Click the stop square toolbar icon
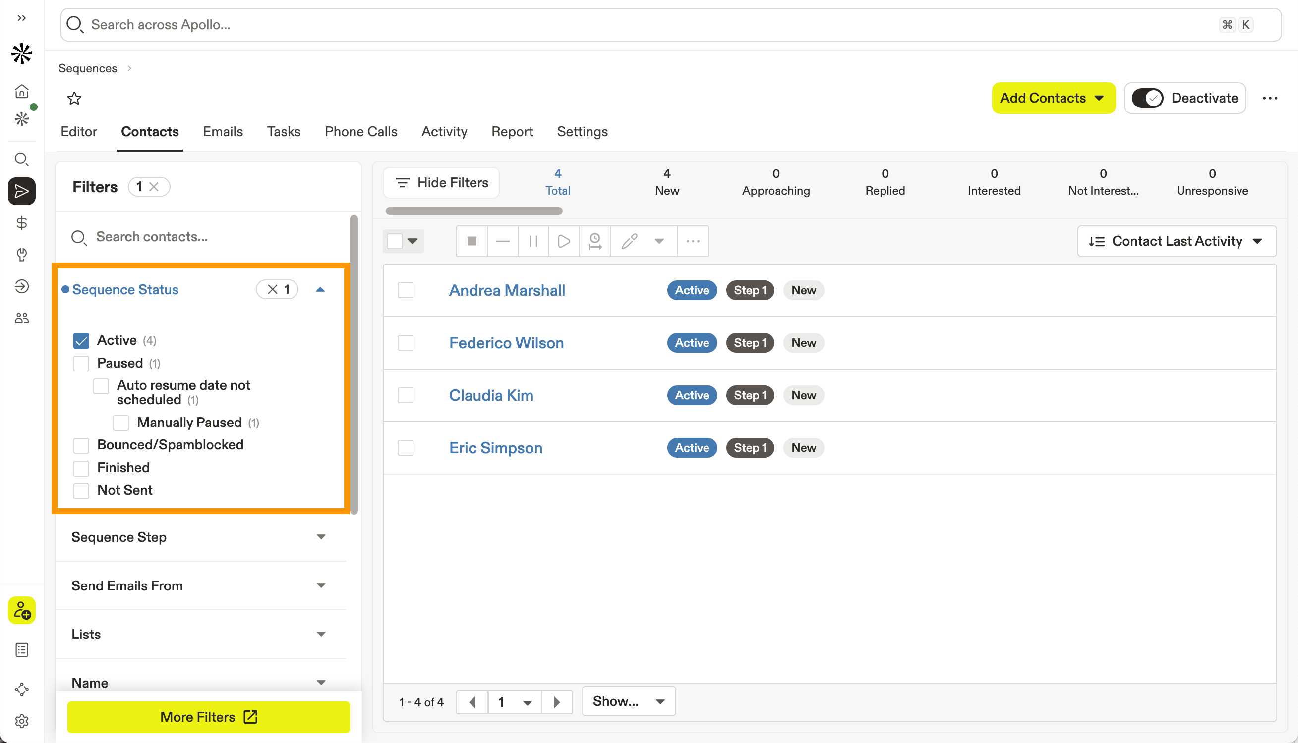1298x743 pixels. 472,241
